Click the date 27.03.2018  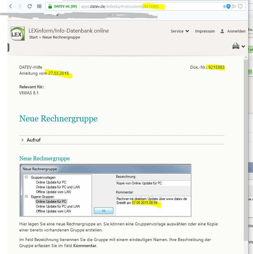point(58,73)
